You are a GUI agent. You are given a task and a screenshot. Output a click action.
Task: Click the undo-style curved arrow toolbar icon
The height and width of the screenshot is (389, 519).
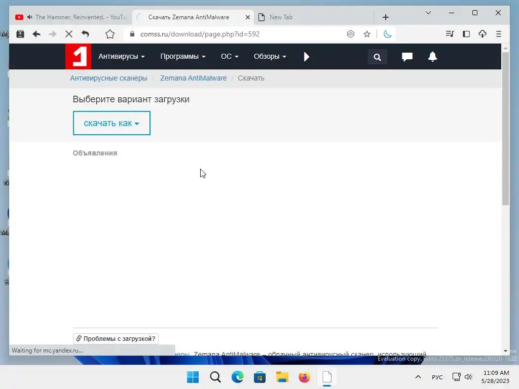click(x=85, y=34)
